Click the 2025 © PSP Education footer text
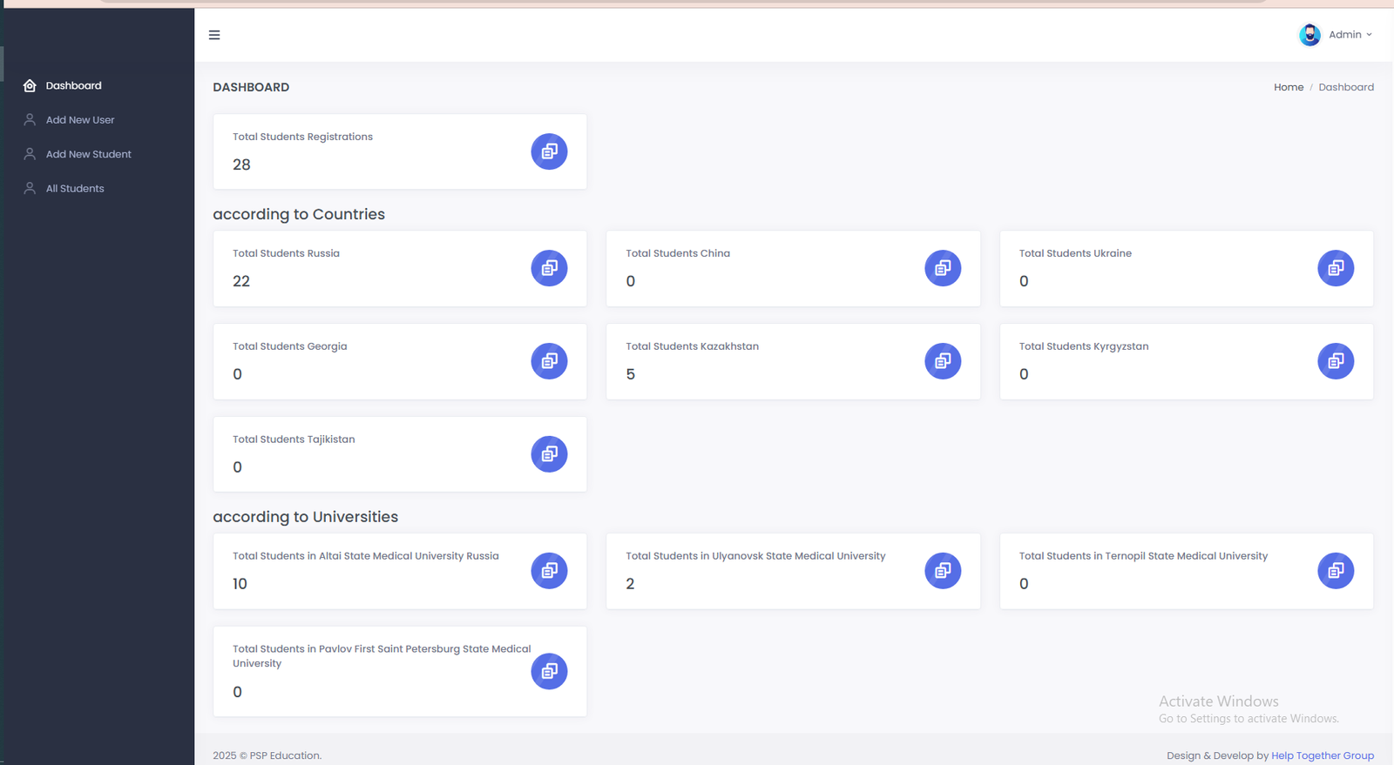This screenshot has height=765, width=1394. (267, 755)
